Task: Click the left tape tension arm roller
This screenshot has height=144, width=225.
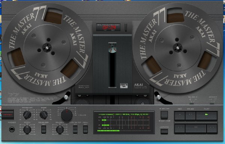Action: click(66, 97)
